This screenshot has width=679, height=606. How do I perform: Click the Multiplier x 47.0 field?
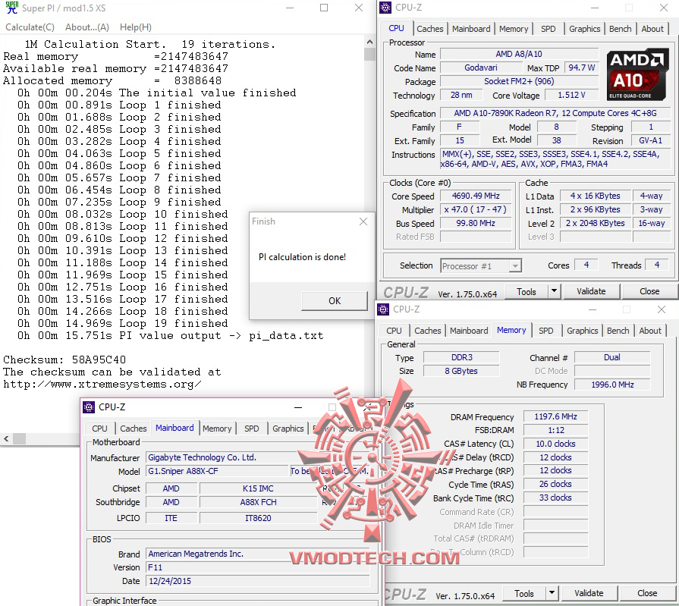pyautogui.click(x=476, y=209)
